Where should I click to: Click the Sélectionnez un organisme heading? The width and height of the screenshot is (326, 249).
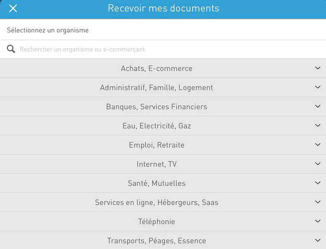[x=48, y=30]
